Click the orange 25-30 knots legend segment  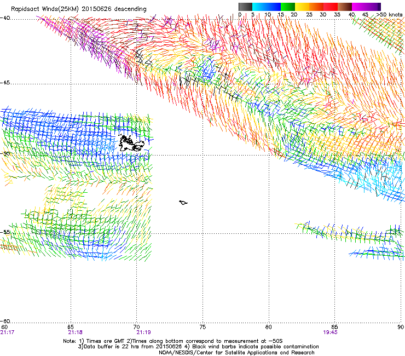tap(316, 7)
